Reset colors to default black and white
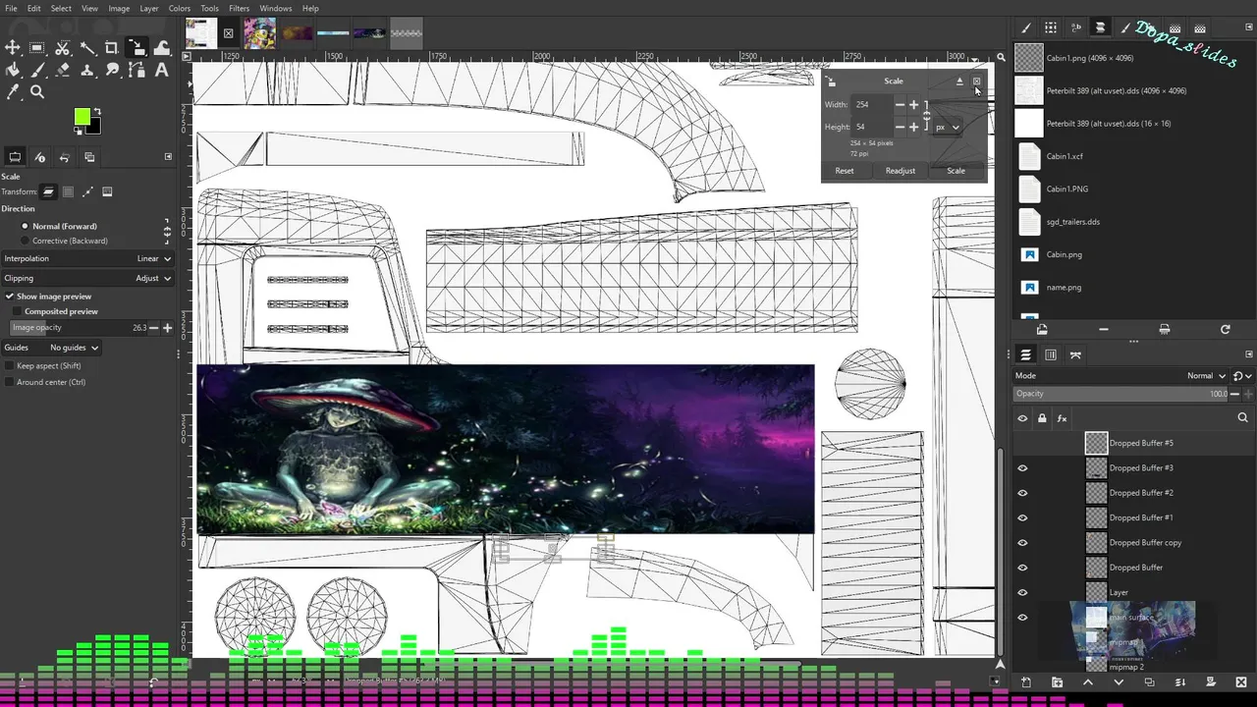The height and width of the screenshot is (707, 1257). 78,131
